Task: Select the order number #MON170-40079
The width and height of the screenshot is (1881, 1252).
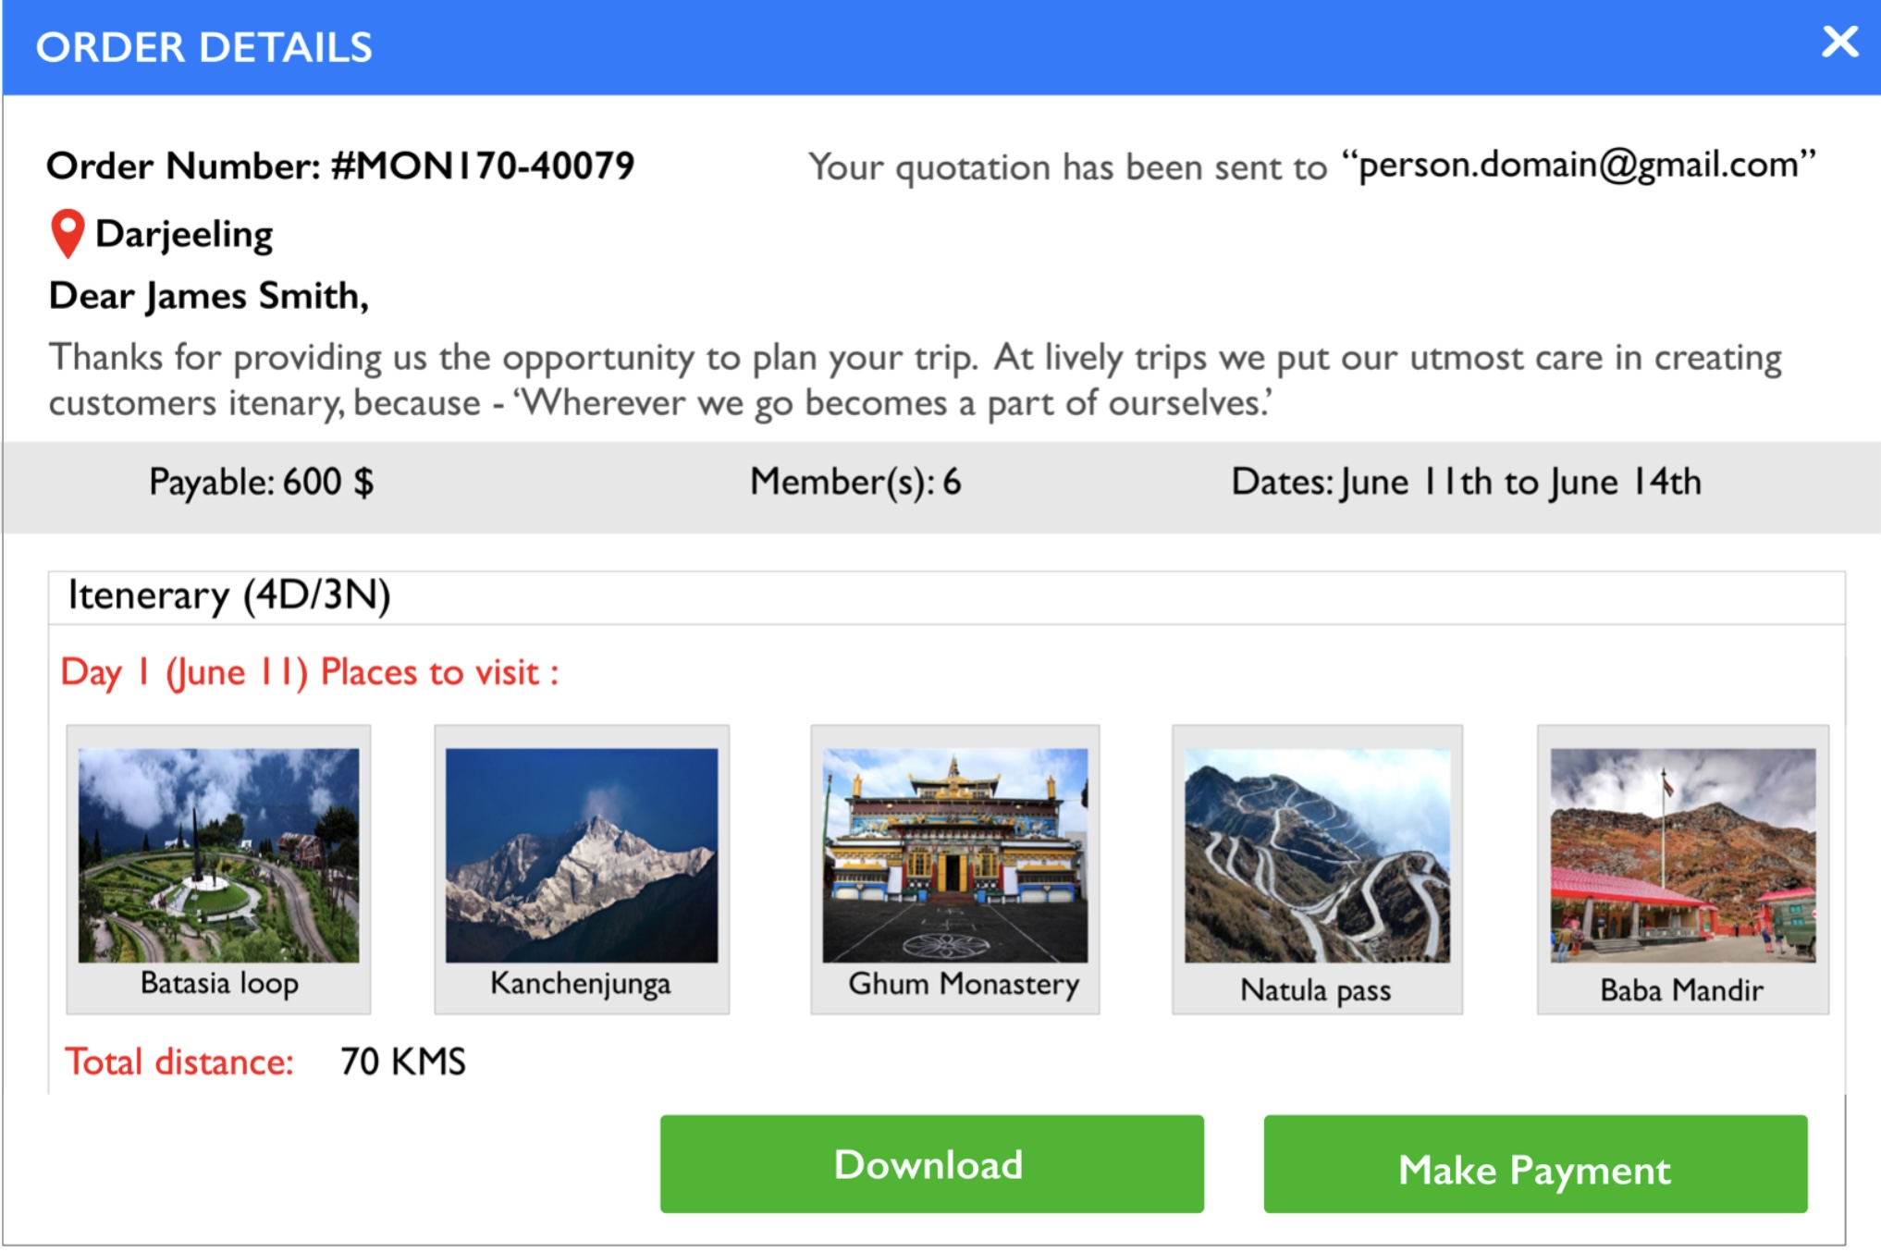Action: tap(483, 166)
